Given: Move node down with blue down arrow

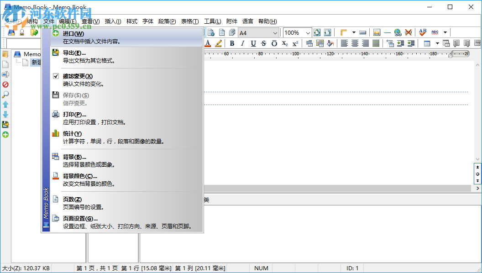Looking at the screenshot, I should [x=5, y=115].
